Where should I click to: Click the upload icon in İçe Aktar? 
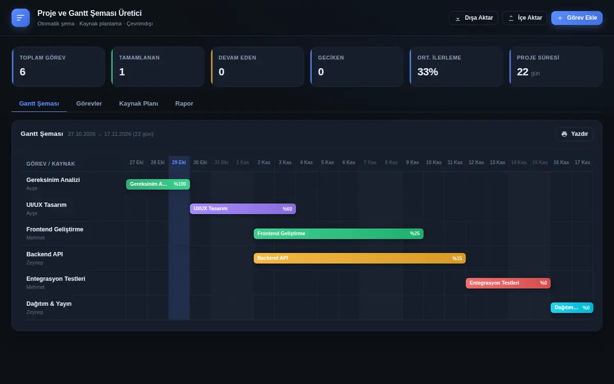511,18
